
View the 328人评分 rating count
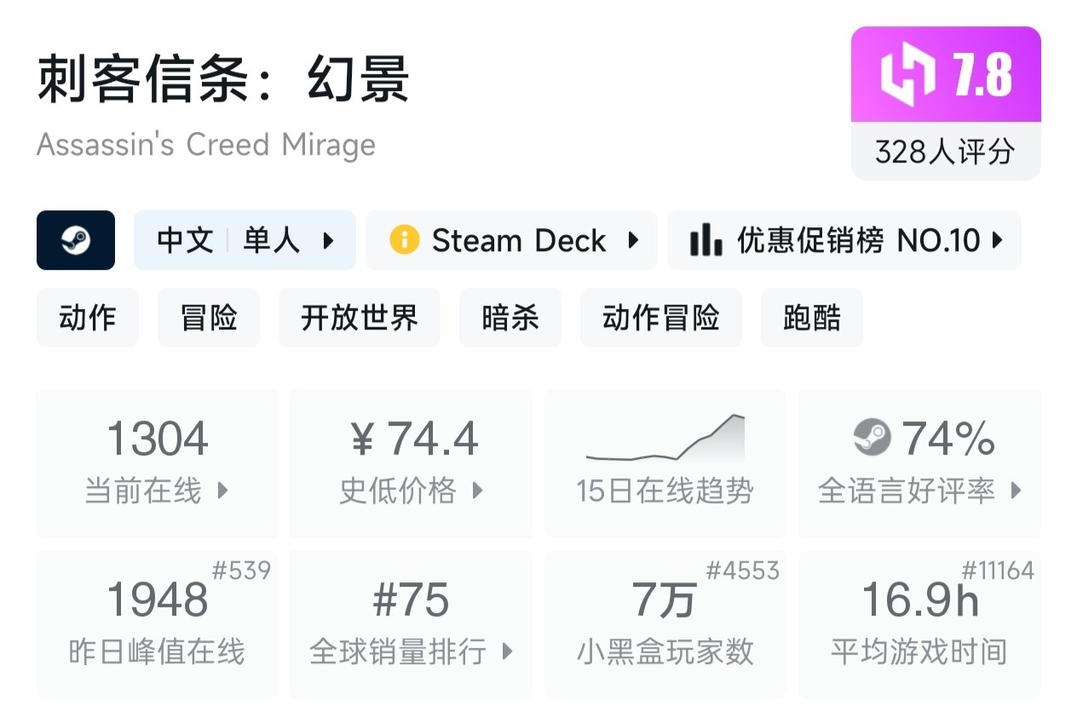coord(946,152)
